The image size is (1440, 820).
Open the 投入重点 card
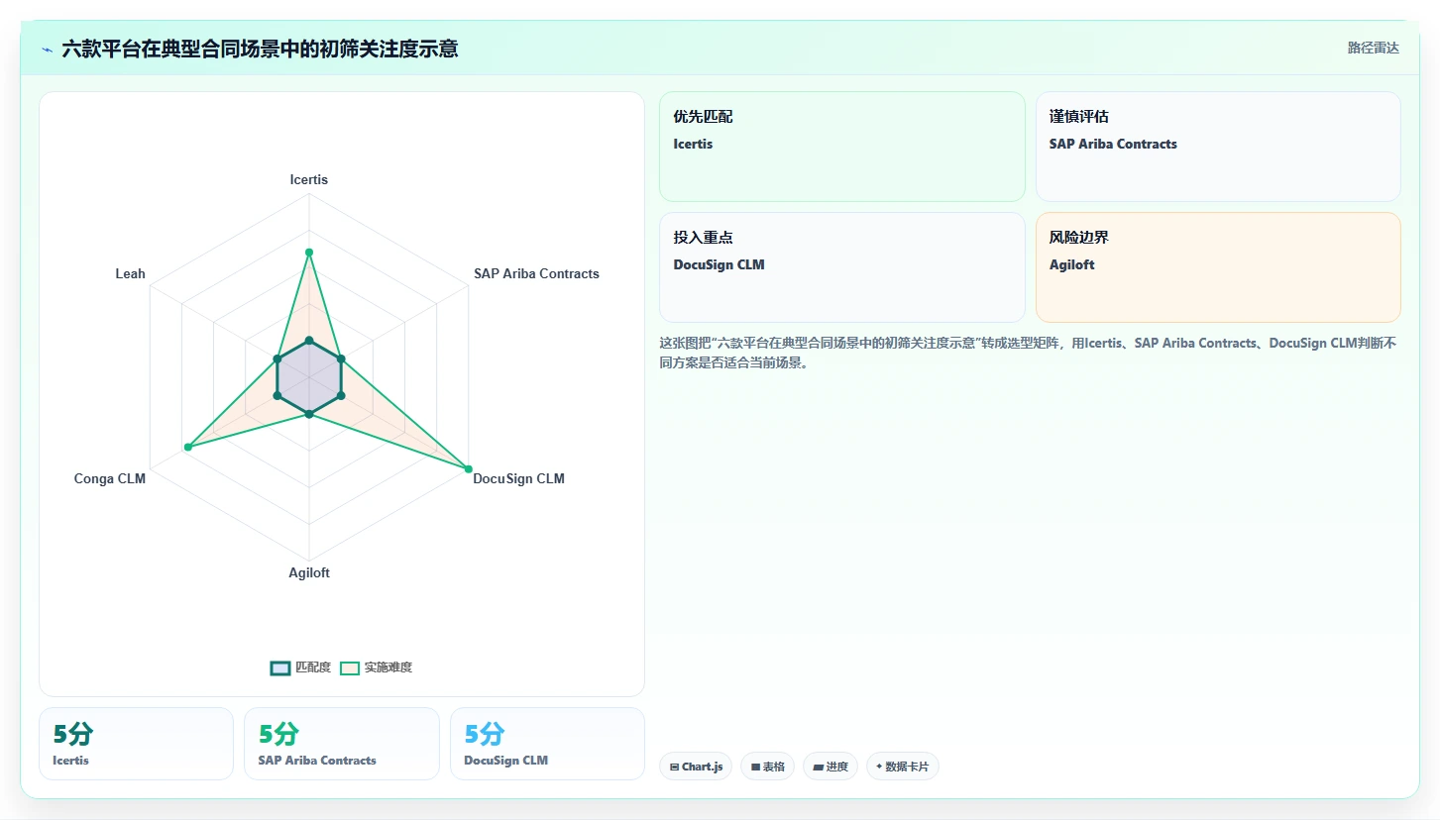[x=841, y=267]
